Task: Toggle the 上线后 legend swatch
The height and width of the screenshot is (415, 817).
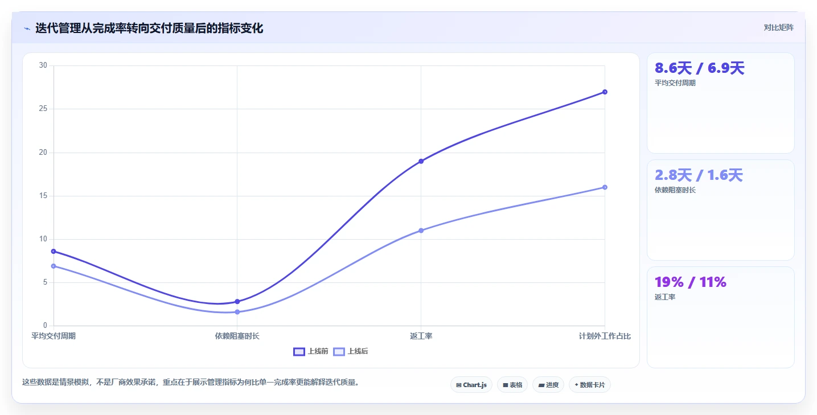Action: (339, 351)
